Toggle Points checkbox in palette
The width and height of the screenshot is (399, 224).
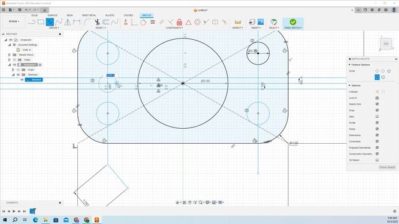pos(377,129)
